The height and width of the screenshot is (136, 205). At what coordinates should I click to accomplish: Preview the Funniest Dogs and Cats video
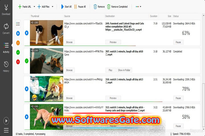tap(113, 42)
